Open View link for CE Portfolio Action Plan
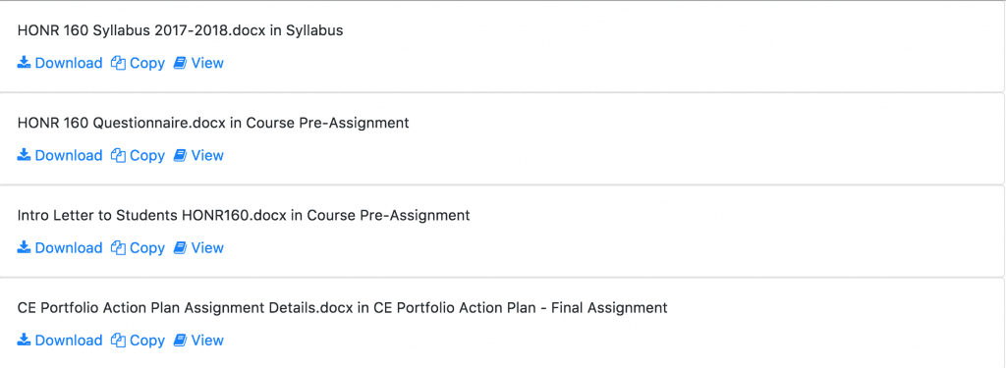1006x368 pixels. point(198,340)
